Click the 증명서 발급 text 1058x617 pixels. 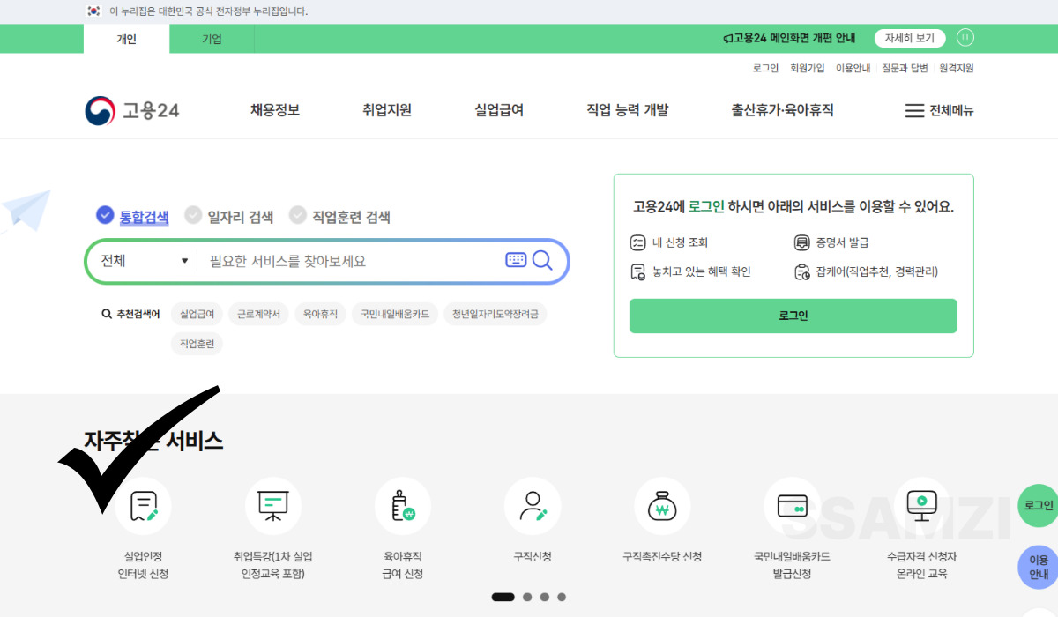point(842,242)
